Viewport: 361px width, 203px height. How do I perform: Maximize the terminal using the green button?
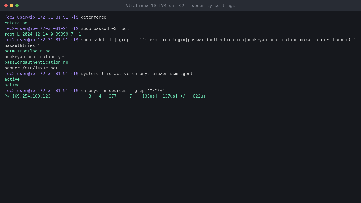click(17, 6)
